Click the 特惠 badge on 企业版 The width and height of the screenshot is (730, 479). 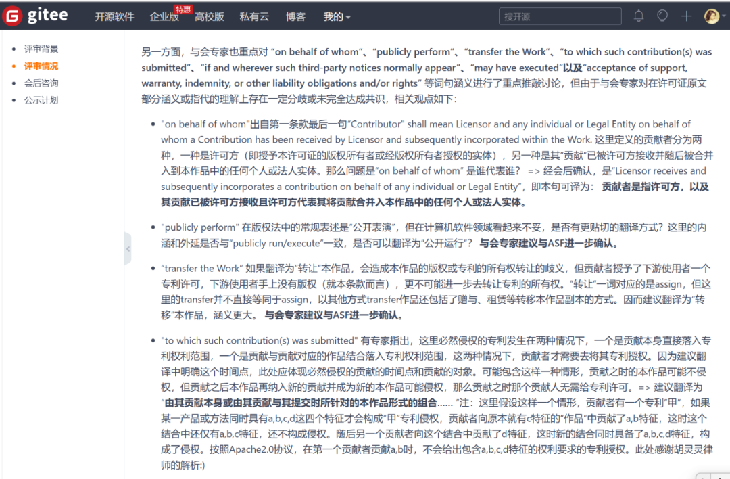pyautogui.click(x=183, y=9)
